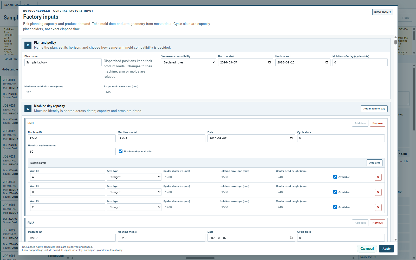Focus the Mold transfer lag field
416x260 pixels.
360,62
